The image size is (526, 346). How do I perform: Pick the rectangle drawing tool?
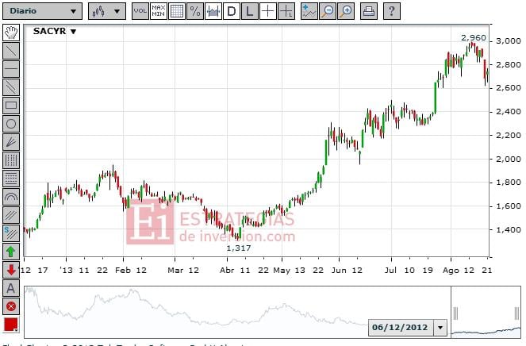pos(11,105)
